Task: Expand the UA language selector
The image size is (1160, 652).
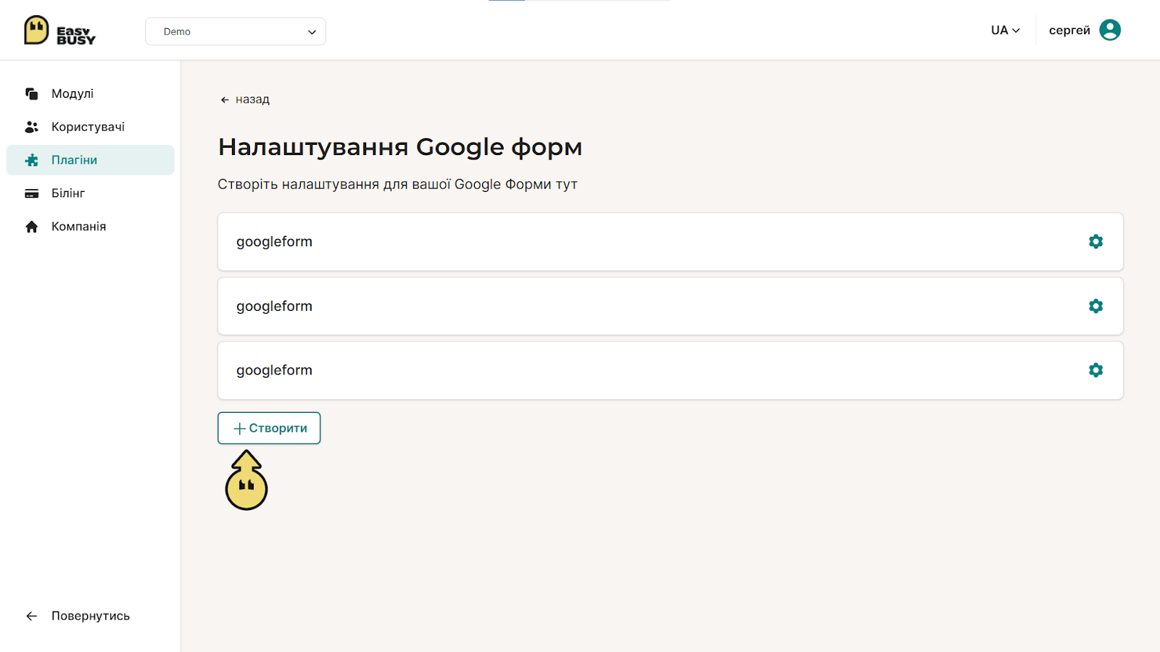Action: point(1006,30)
